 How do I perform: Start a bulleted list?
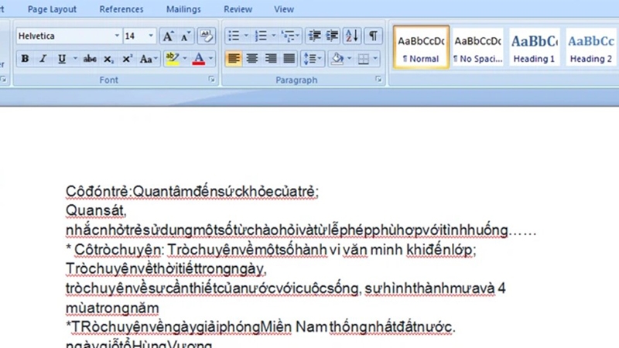[234, 36]
